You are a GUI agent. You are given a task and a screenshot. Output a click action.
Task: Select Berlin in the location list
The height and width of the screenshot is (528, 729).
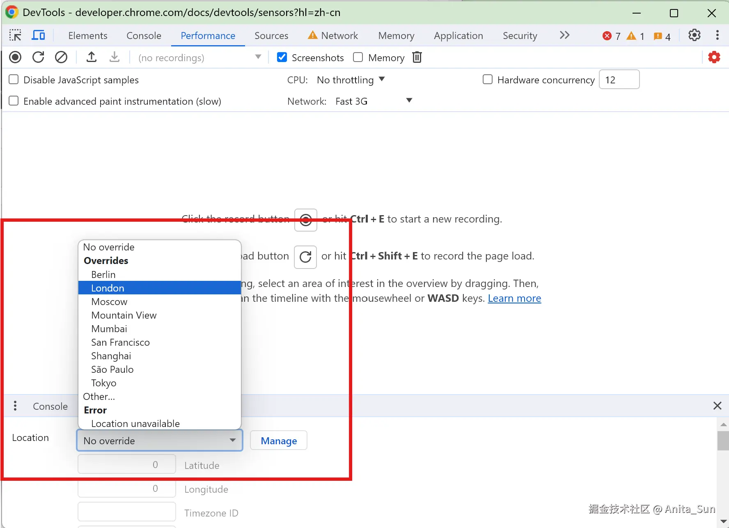[159, 274]
